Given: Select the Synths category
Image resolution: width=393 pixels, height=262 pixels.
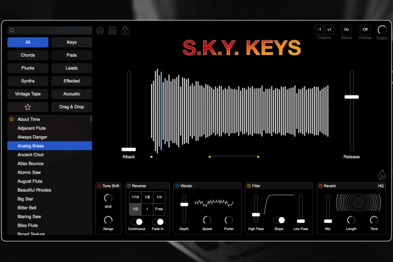Looking at the screenshot, I should pos(28,81).
